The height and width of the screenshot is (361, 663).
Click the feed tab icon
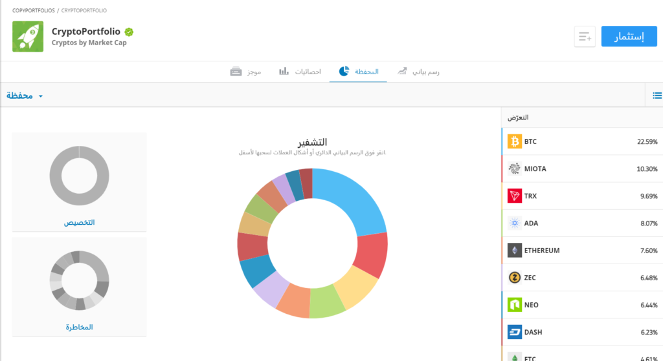[236, 72]
